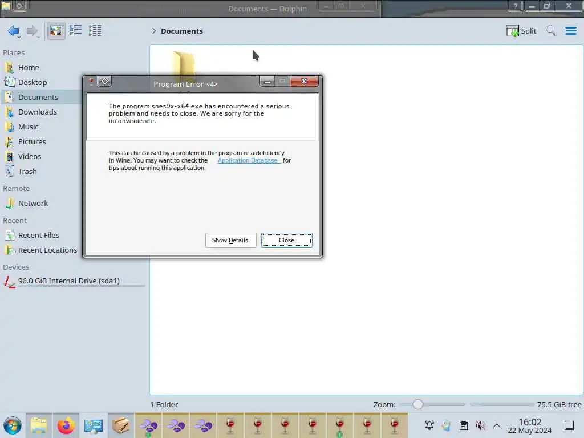Click the wine glass icon in Program Error titlebar

91,82
